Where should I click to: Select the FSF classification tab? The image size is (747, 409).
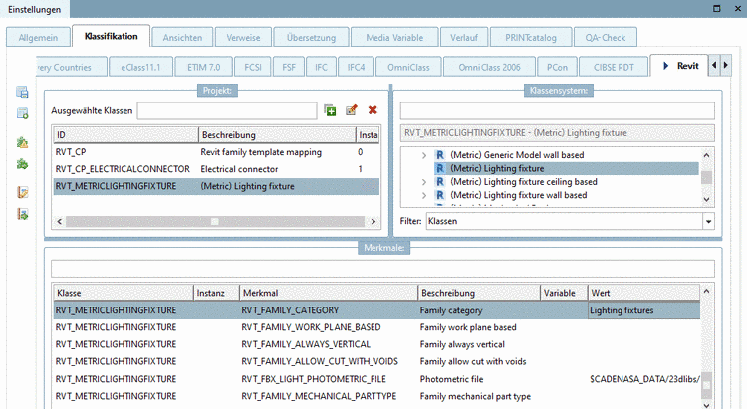[x=289, y=67]
